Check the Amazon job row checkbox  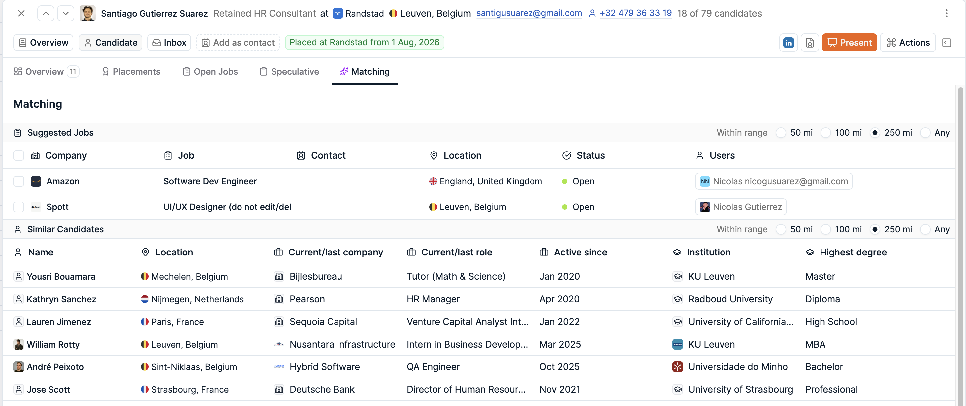coord(18,182)
